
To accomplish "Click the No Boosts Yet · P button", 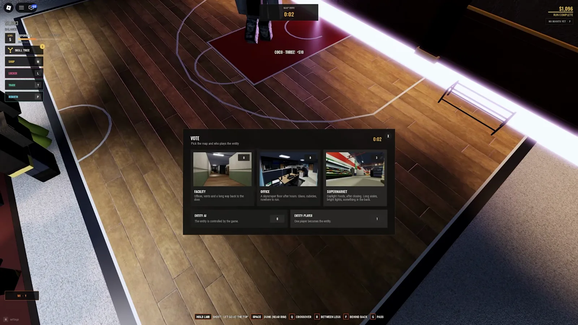I will pos(559,21).
